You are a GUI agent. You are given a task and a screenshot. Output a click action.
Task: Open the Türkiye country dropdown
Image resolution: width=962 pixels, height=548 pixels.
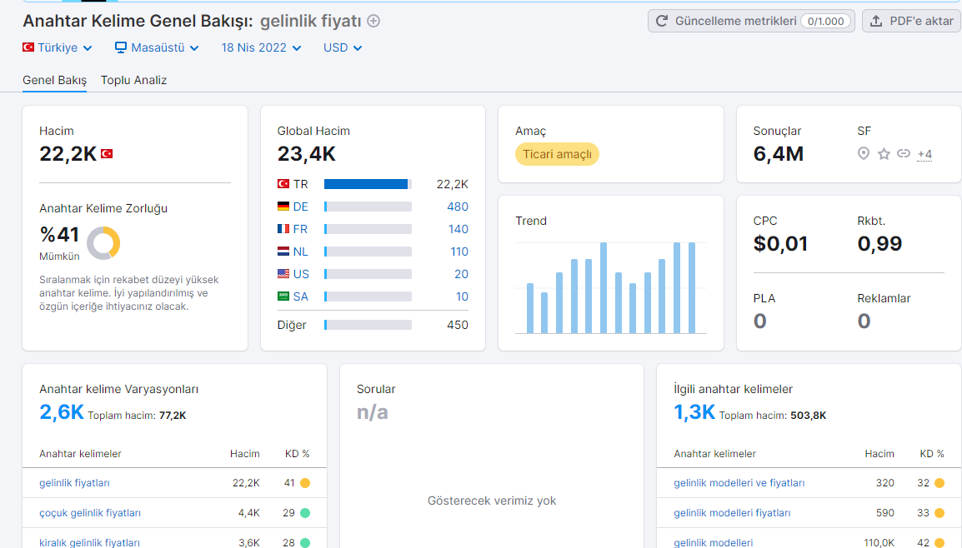57,47
